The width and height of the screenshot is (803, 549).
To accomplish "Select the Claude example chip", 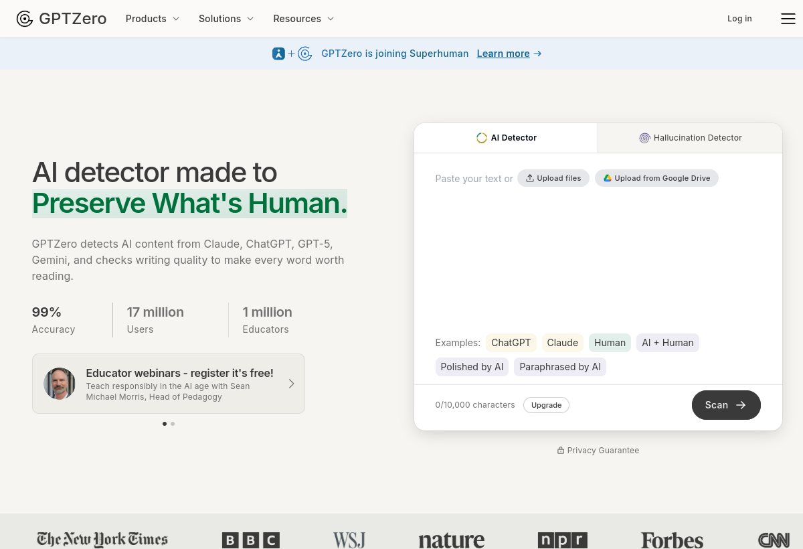I will (x=562, y=343).
